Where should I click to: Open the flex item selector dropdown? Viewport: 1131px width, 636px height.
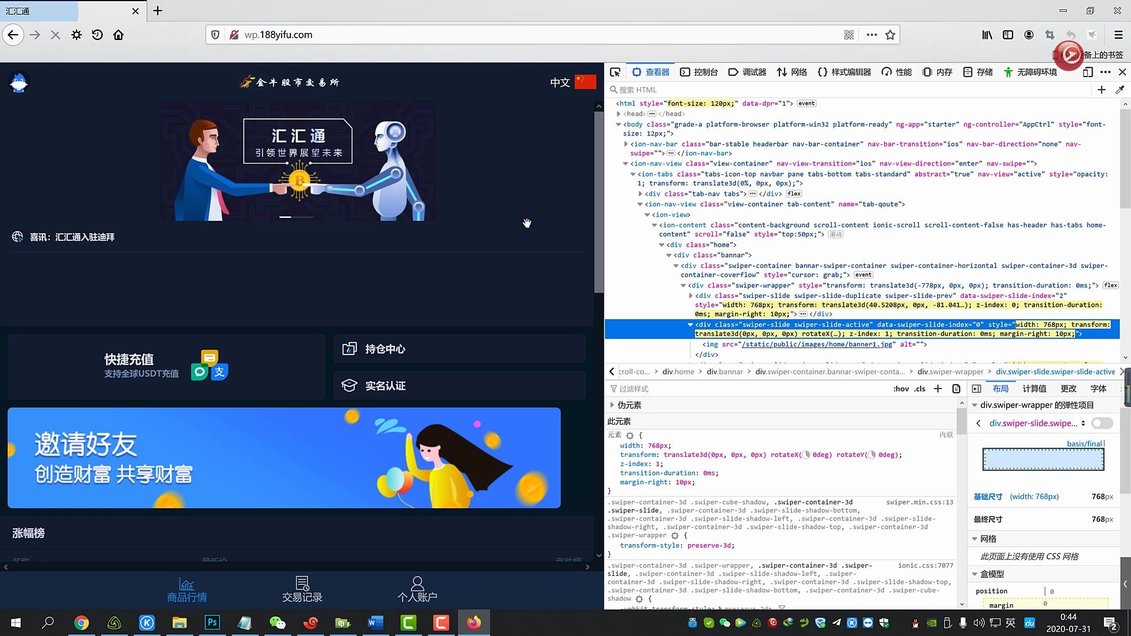coord(1037,423)
